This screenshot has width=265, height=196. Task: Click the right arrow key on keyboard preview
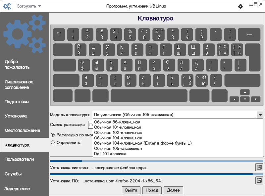click(256, 99)
